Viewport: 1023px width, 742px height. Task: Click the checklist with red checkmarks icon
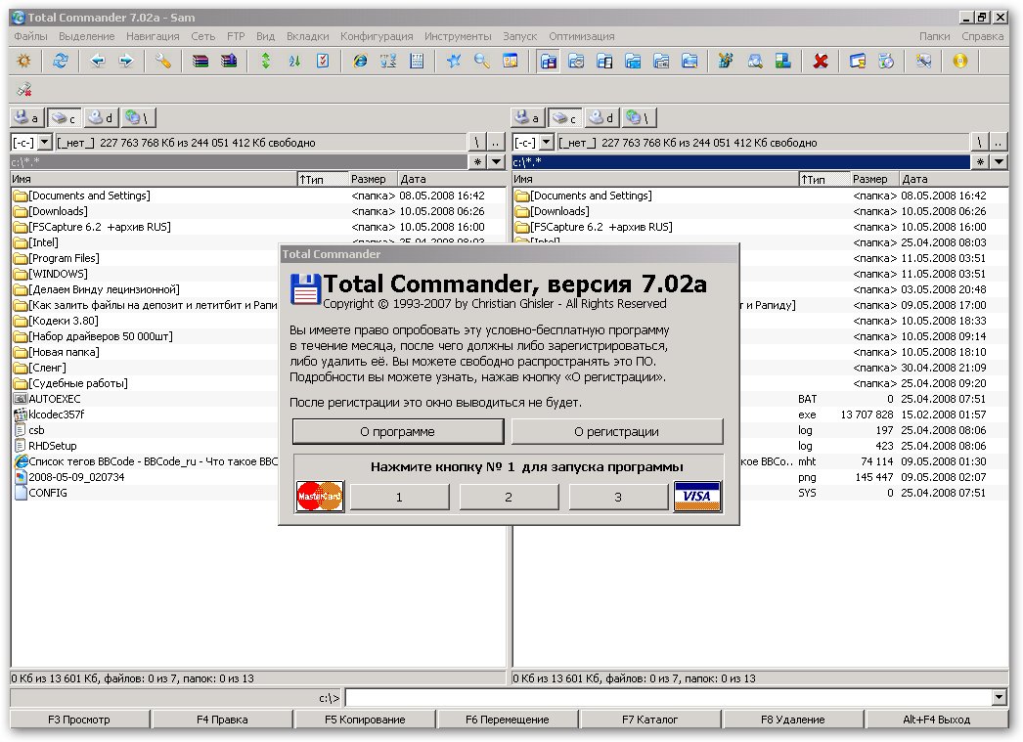323,62
